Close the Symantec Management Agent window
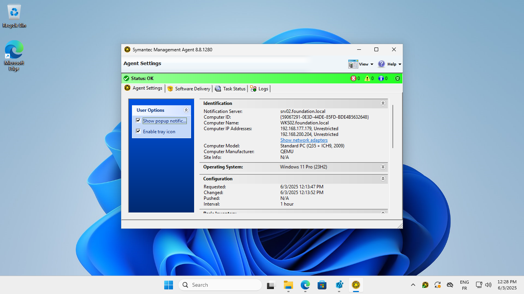 tap(394, 49)
